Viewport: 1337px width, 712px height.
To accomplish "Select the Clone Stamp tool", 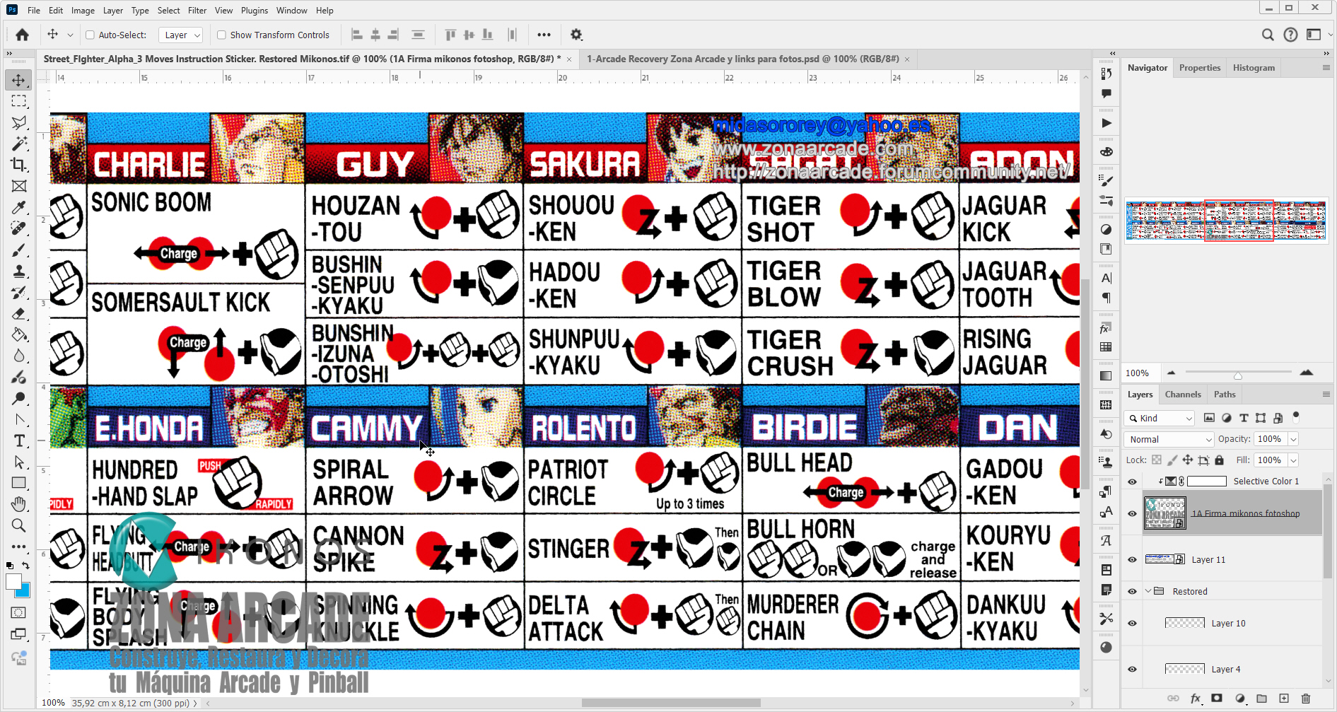I will [19, 272].
